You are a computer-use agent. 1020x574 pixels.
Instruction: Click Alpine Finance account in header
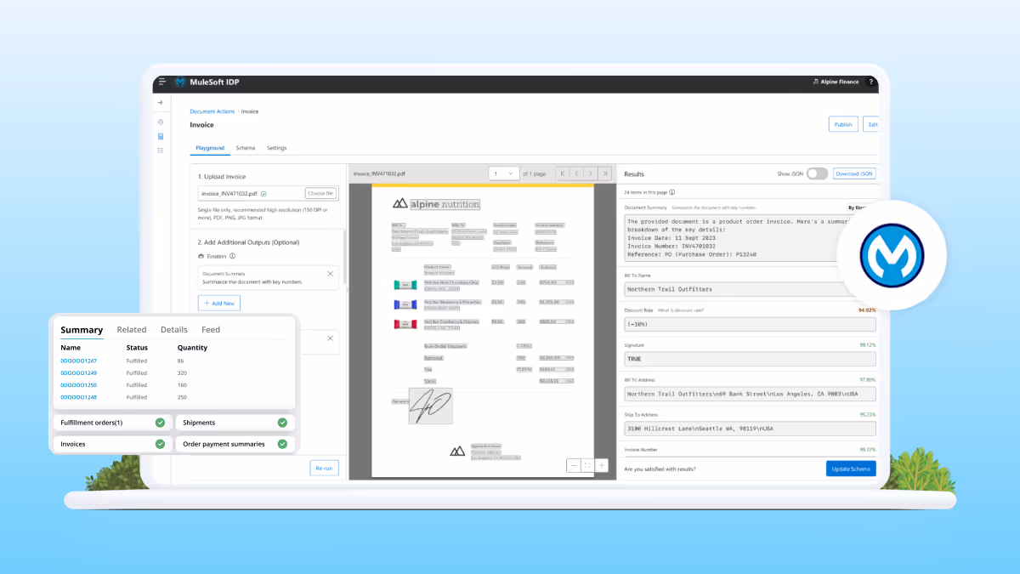click(837, 82)
